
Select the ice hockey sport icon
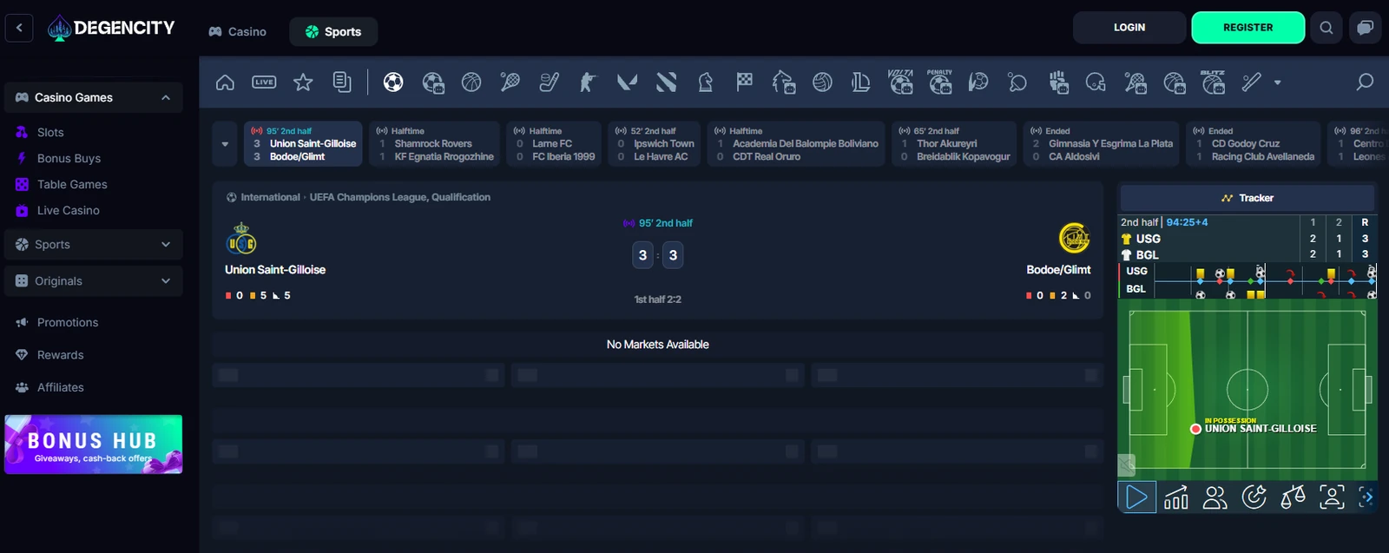pyautogui.click(x=550, y=82)
